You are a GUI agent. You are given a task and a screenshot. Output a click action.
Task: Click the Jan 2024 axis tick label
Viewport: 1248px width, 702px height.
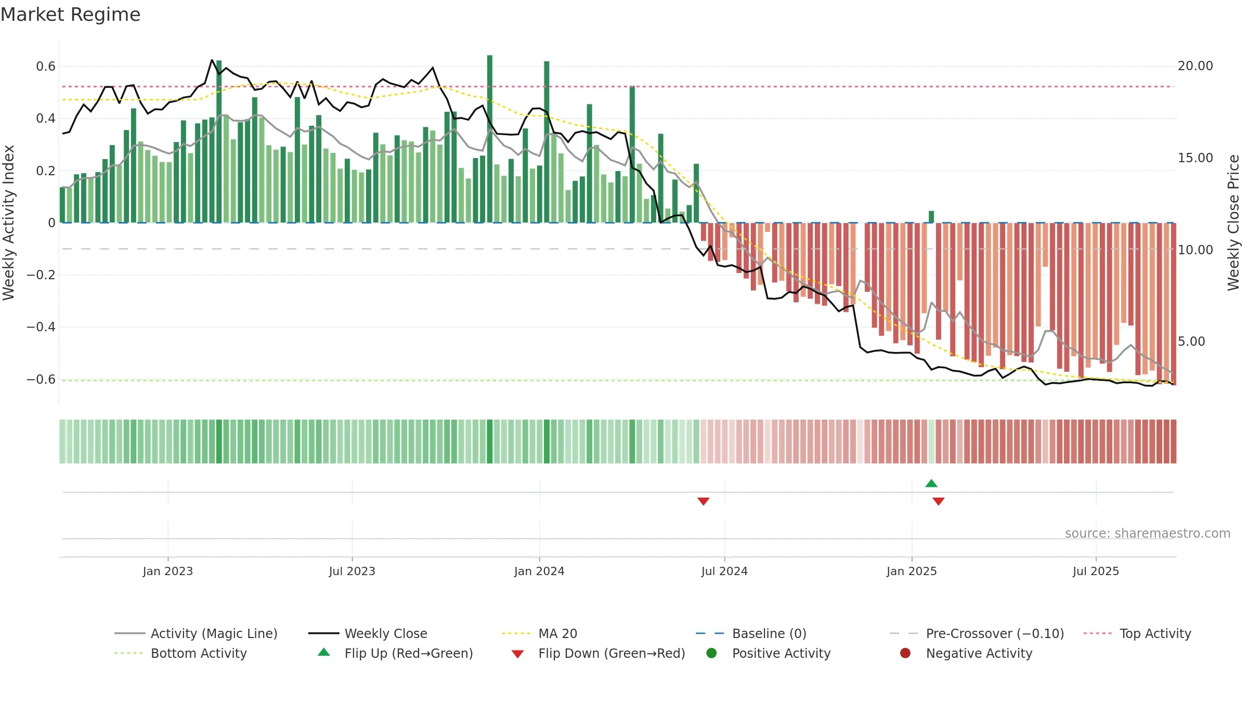pos(539,571)
